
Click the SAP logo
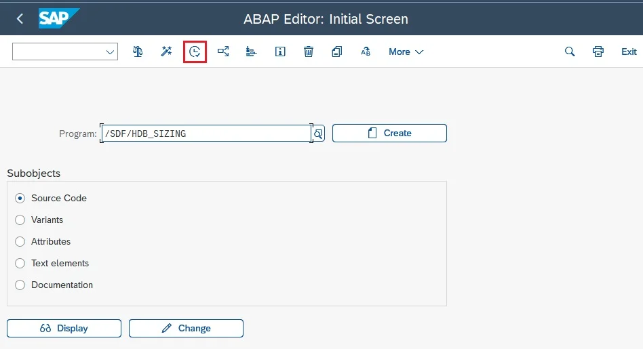coord(58,18)
